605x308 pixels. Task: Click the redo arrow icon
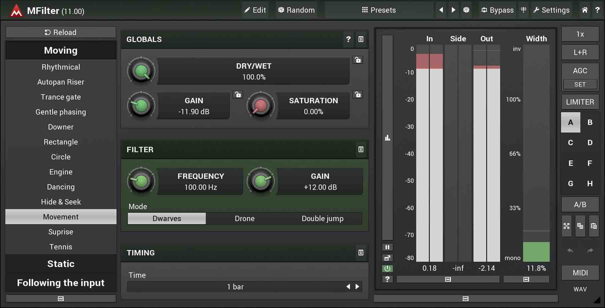(590, 250)
